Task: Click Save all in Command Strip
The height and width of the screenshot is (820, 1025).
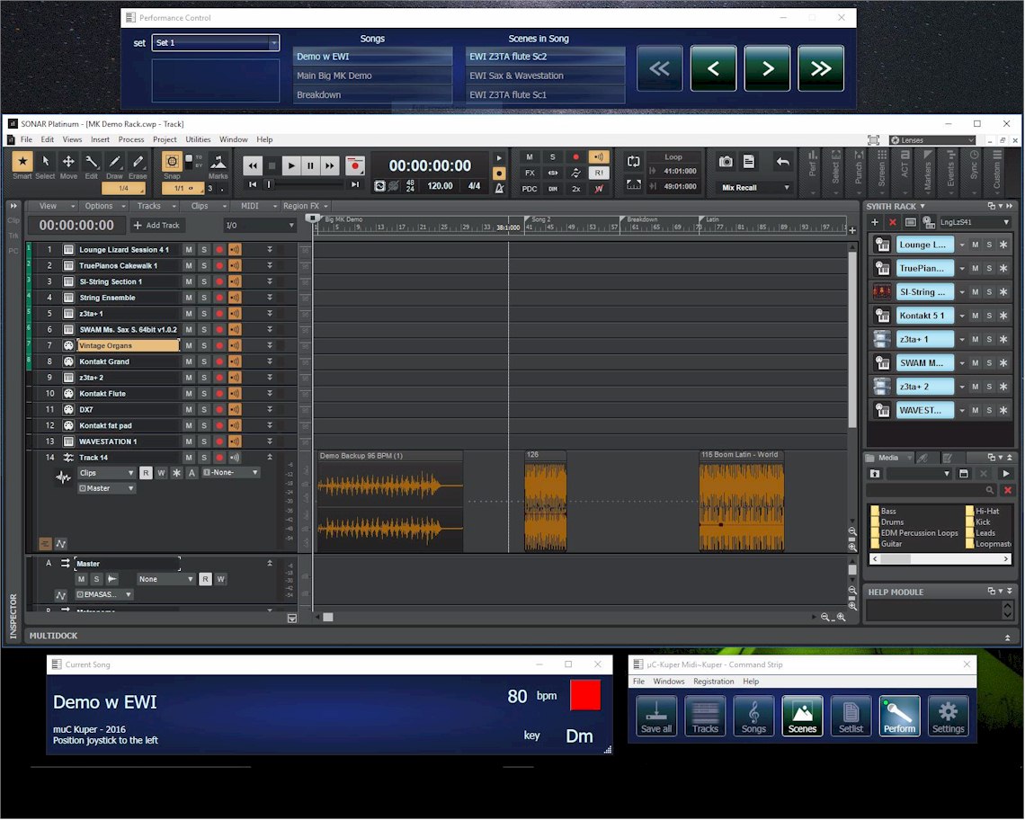Action: pyautogui.click(x=656, y=717)
